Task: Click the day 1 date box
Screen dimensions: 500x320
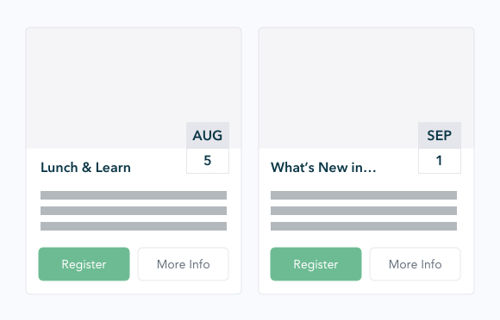Action: 440,161
